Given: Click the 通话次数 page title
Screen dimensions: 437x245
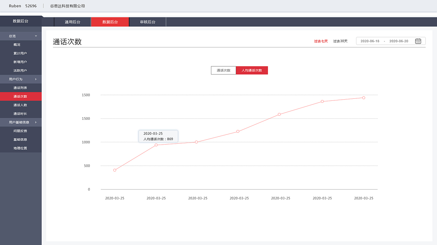Looking at the screenshot, I should (x=67, y=42).
